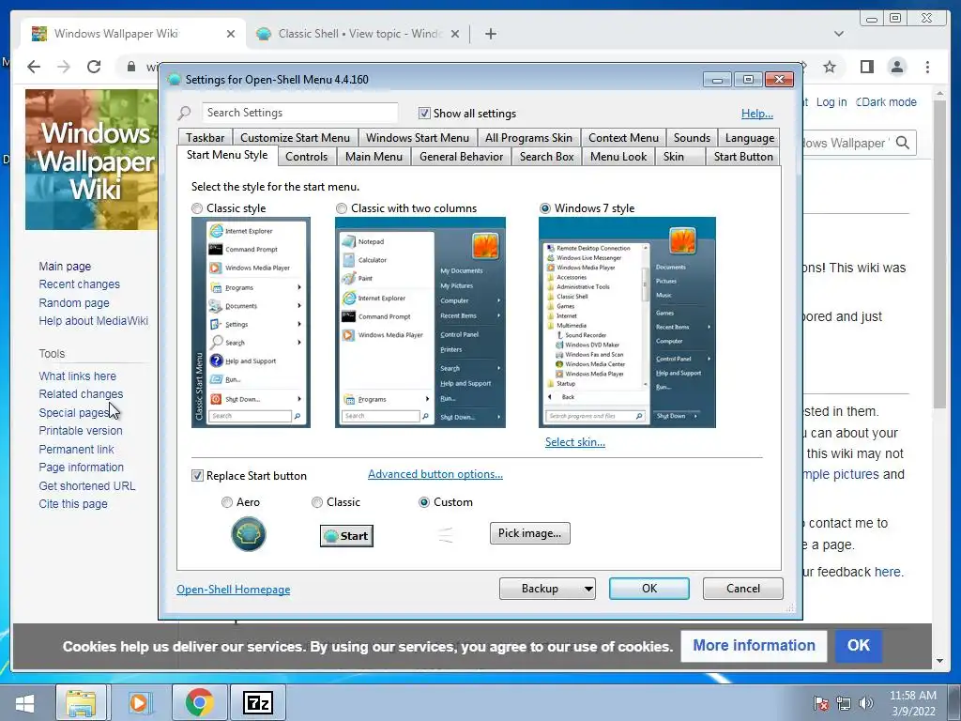Open the Chrome profile avatar menu
The image size is (961, 721).
pyautogui.click(x=896, y=67)
